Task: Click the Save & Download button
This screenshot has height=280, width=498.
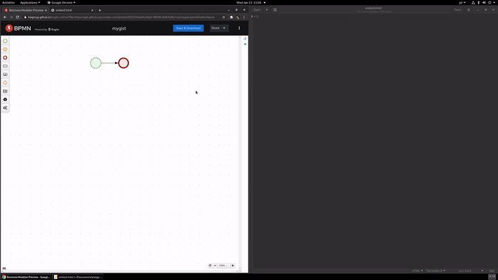Action: (188, 28)
